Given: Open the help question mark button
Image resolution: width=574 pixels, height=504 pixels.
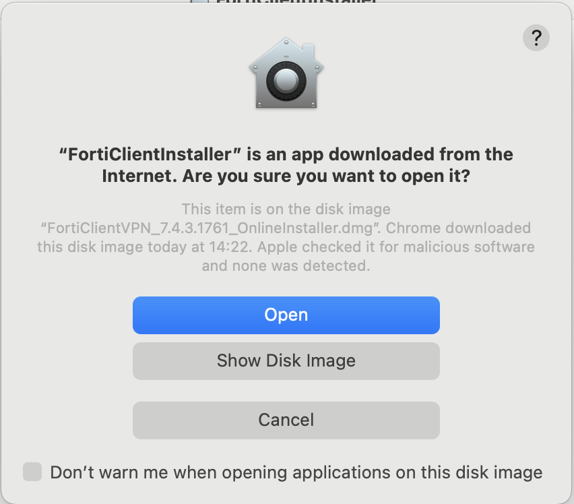Looking at the screenshot, I should (536, 38).
